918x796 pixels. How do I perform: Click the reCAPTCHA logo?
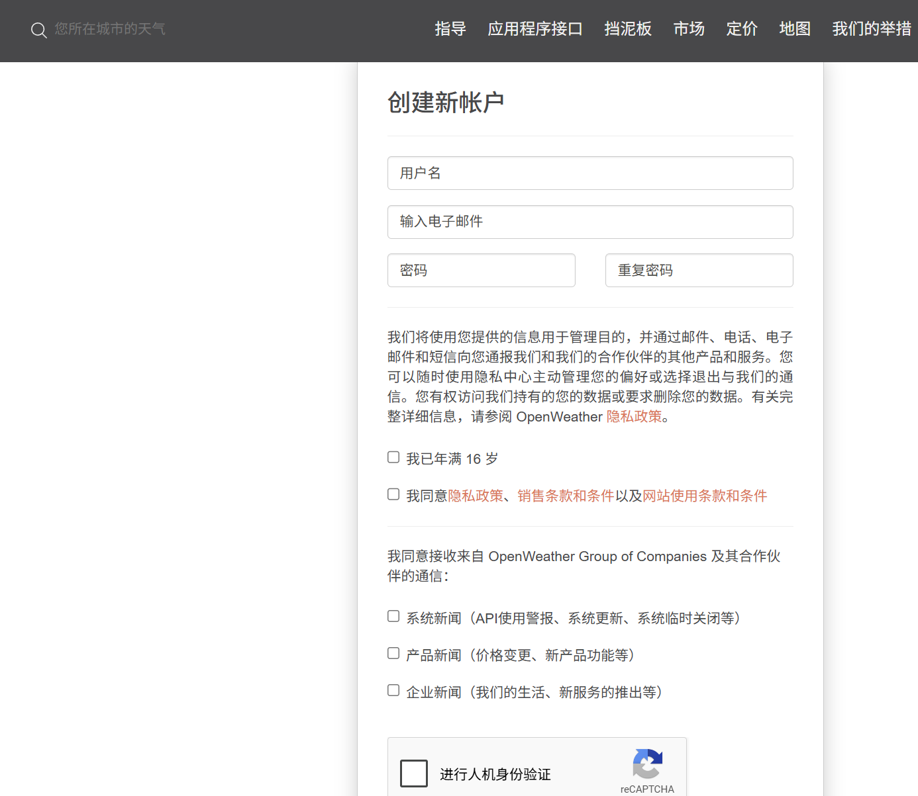647,766
